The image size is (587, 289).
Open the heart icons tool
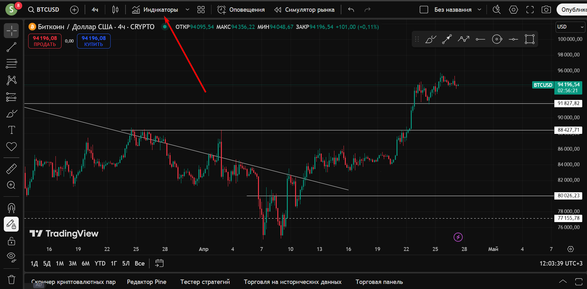[x=11, y=146]
